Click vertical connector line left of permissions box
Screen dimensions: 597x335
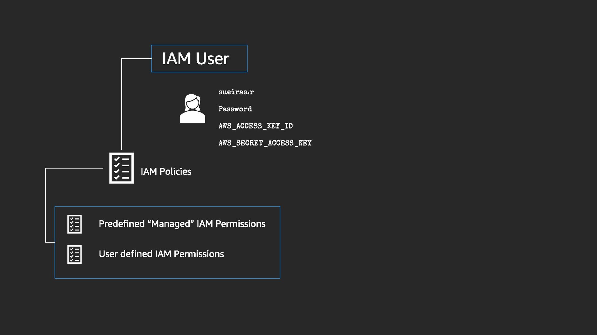pyautogui.click(x=45, y=205)
